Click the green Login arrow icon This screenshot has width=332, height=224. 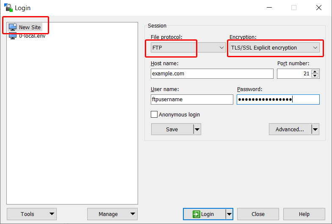coord(196,214)
